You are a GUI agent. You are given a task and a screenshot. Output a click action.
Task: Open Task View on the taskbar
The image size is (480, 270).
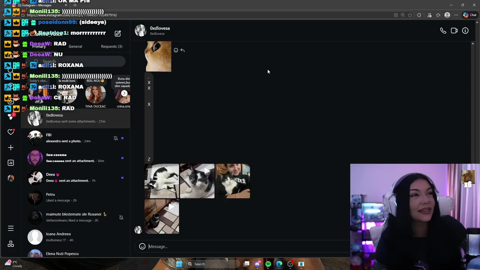246,264
